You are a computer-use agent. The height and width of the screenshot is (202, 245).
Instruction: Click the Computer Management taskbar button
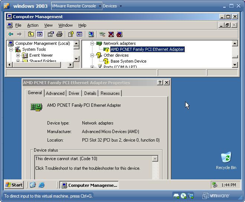point(89,185)
